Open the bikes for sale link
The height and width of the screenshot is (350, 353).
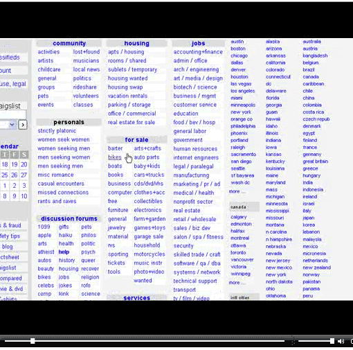point(115,157)
